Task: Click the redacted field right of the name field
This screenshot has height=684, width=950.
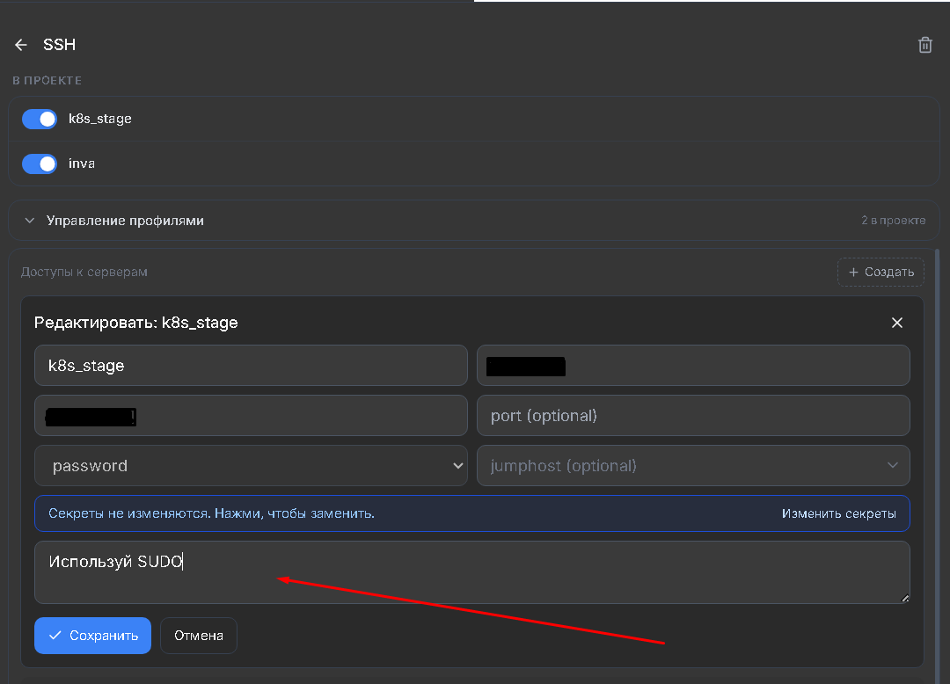Action: [x=693, y=365]
